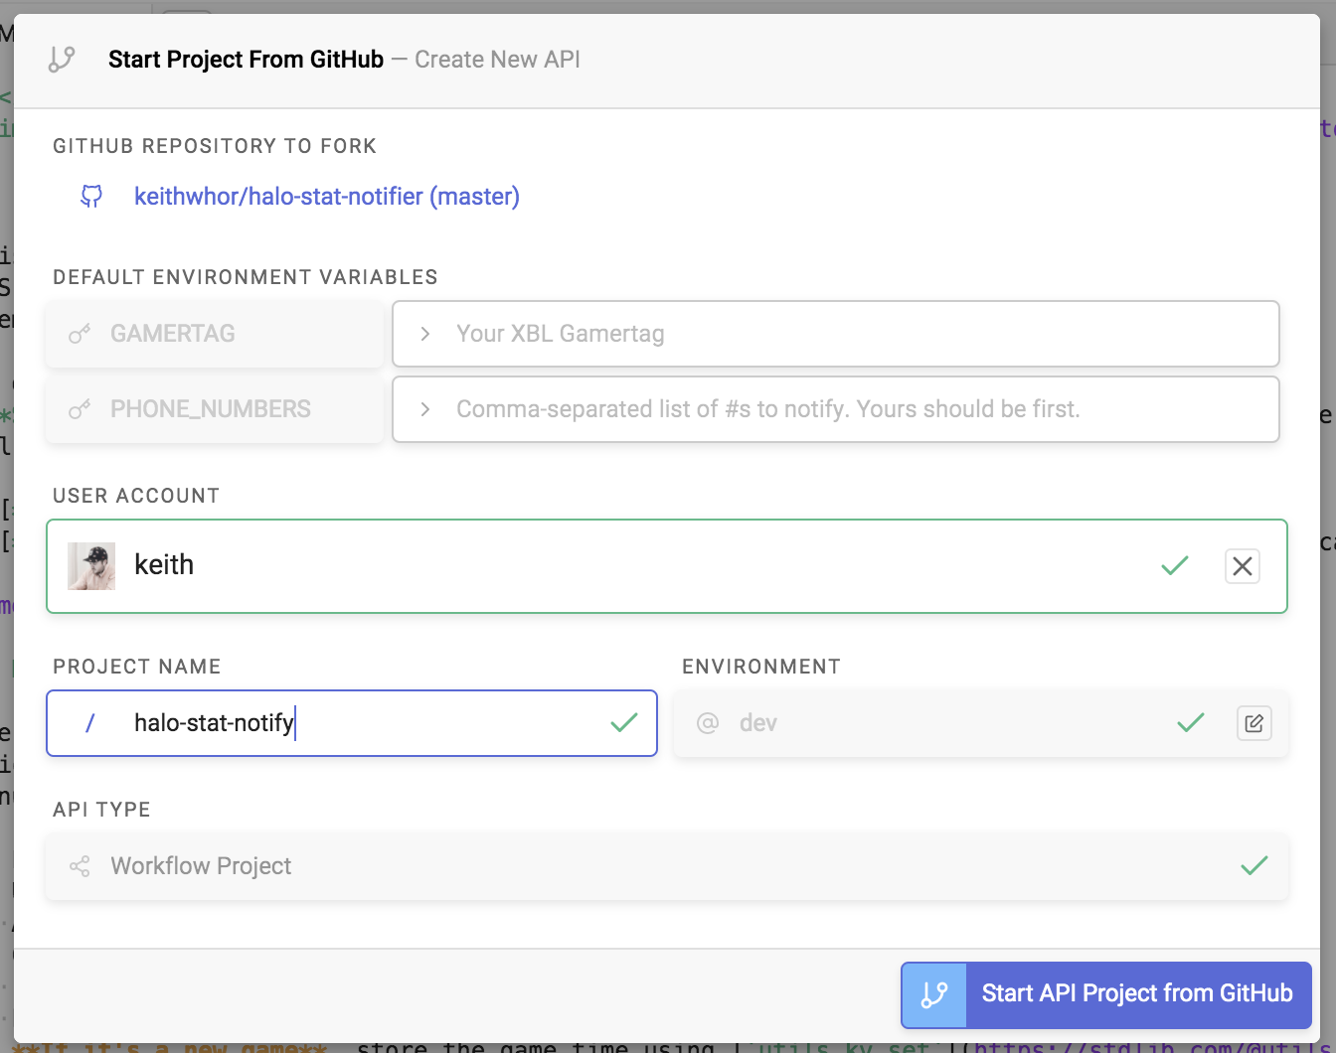Click the Create New API subtitle text
Viewport: 1336px width, 1053px height.
(497, 60)
